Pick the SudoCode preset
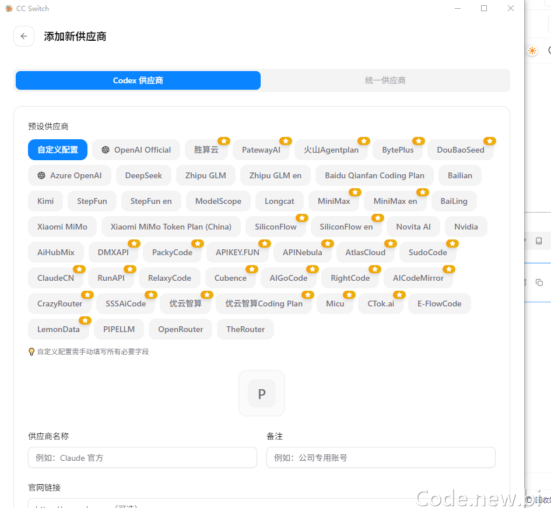551x508 pixels. [427, 252]
